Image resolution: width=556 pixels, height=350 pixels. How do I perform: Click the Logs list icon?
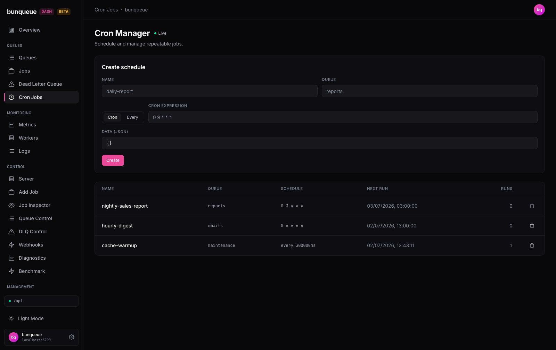pos(11,151)
